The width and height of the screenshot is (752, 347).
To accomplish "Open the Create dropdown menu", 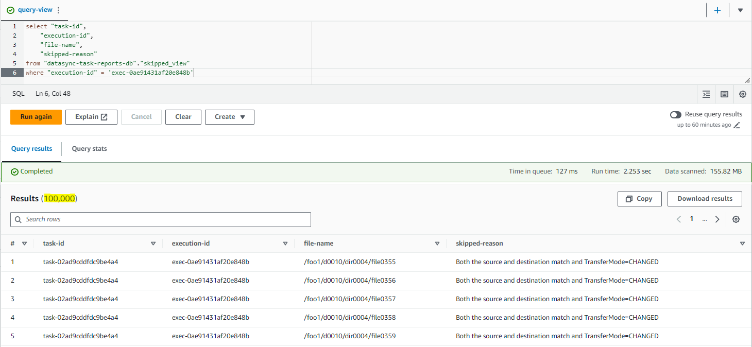I will pyautogui.click(x=229, y=117).
